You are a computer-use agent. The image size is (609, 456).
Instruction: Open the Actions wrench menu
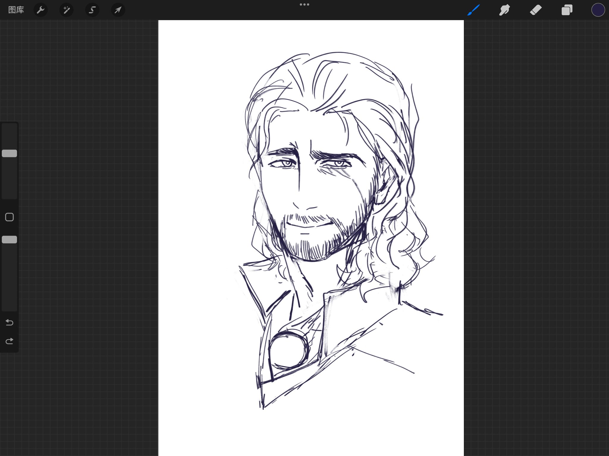click(40, 10)
